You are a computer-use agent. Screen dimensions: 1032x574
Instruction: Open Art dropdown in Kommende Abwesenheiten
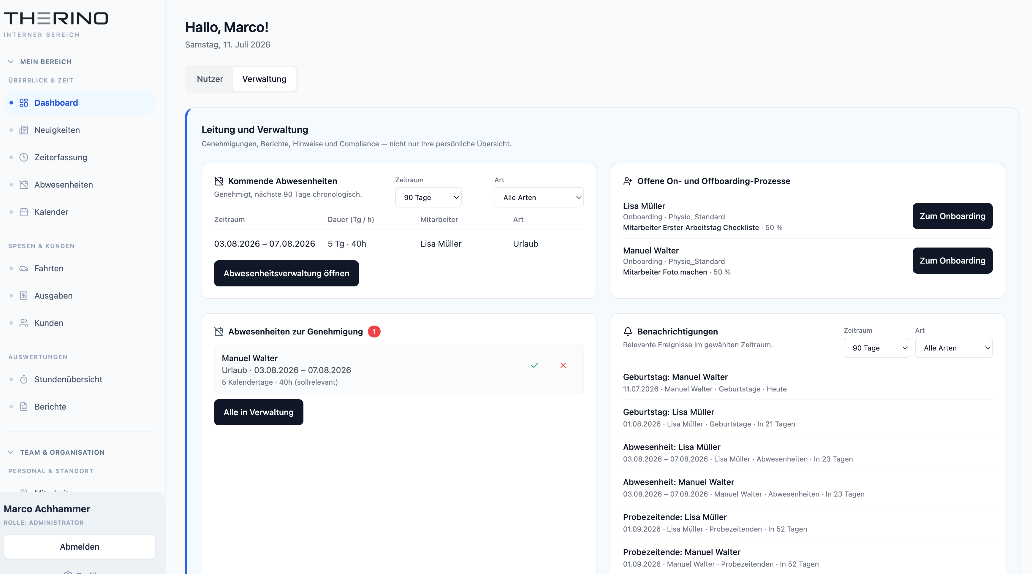[x=539, y=197]
